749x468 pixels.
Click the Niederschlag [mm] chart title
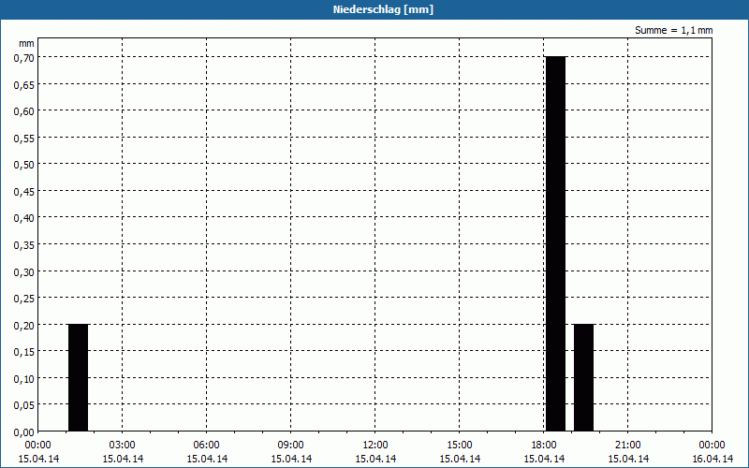(x=383, y=9)
